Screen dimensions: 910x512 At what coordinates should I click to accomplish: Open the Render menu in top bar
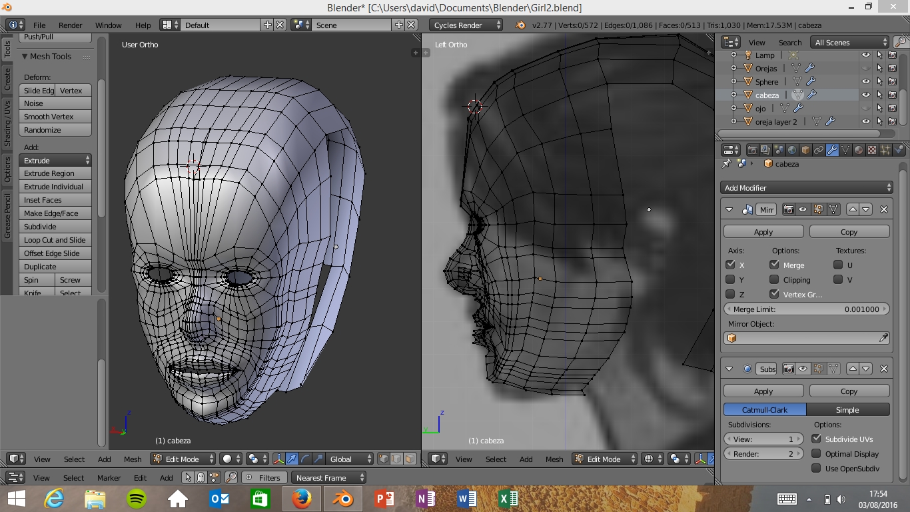(70, 25)
